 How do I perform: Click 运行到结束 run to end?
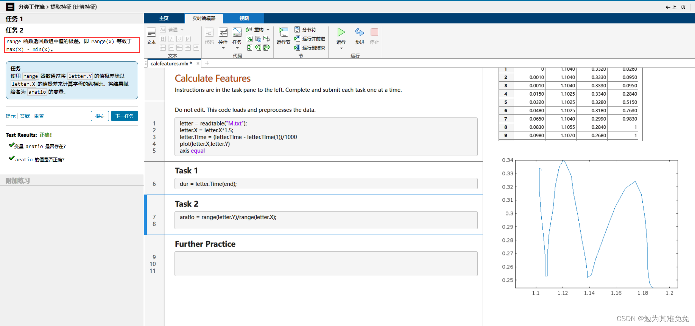click(x=310, y=48)
